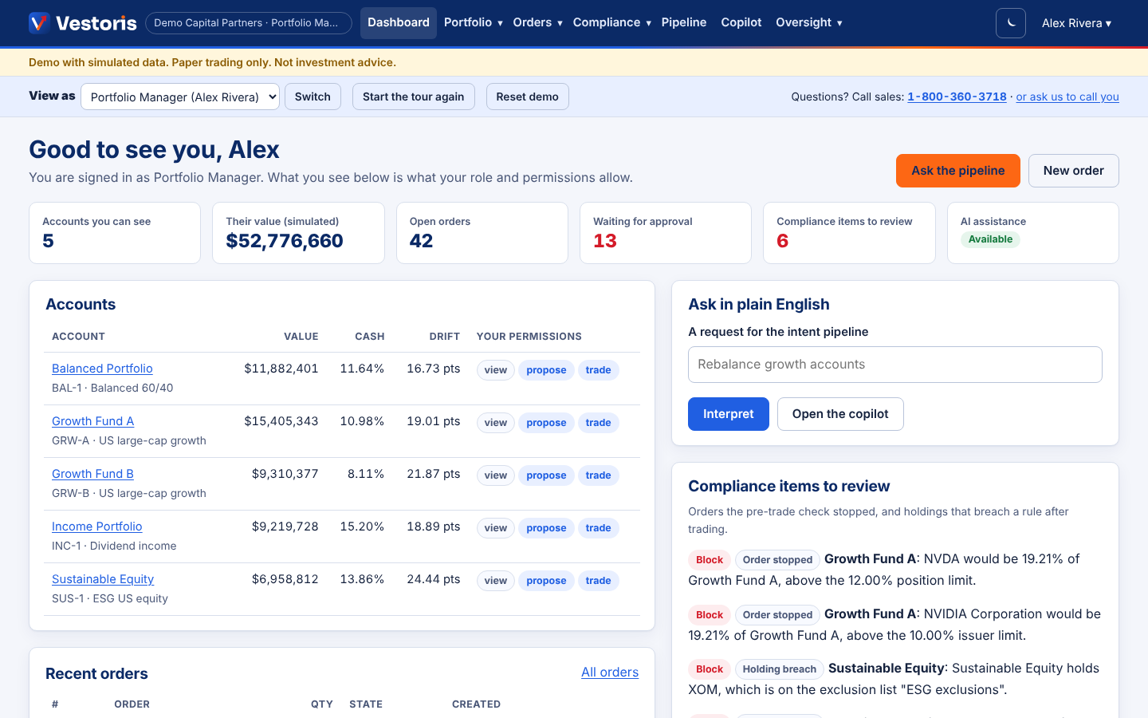This screenshot has height=718, width=1148.
Task: Click the Interpret button
Action: point(729,414)
